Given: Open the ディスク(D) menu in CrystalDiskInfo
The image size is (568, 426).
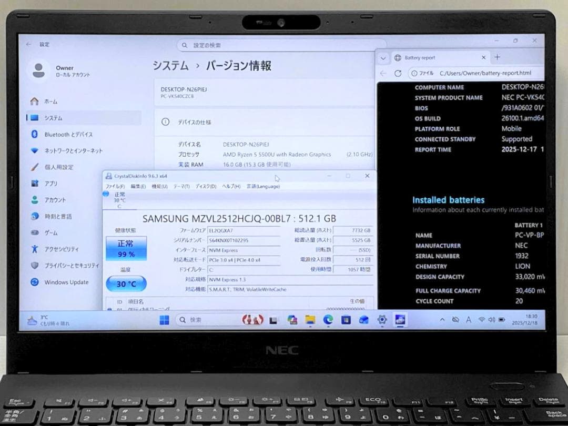Looking at the screenshot, I should pyautogui.click(x=204, y=187).
